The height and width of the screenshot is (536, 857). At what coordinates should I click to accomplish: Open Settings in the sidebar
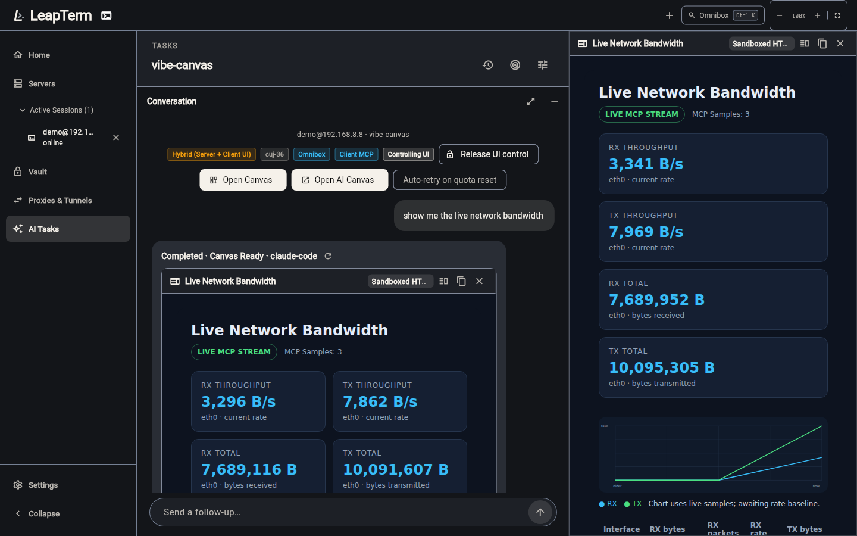point(68,485)
